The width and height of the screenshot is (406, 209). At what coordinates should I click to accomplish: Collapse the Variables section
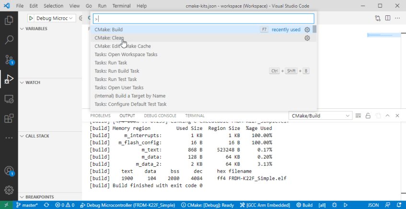(36, 29)
